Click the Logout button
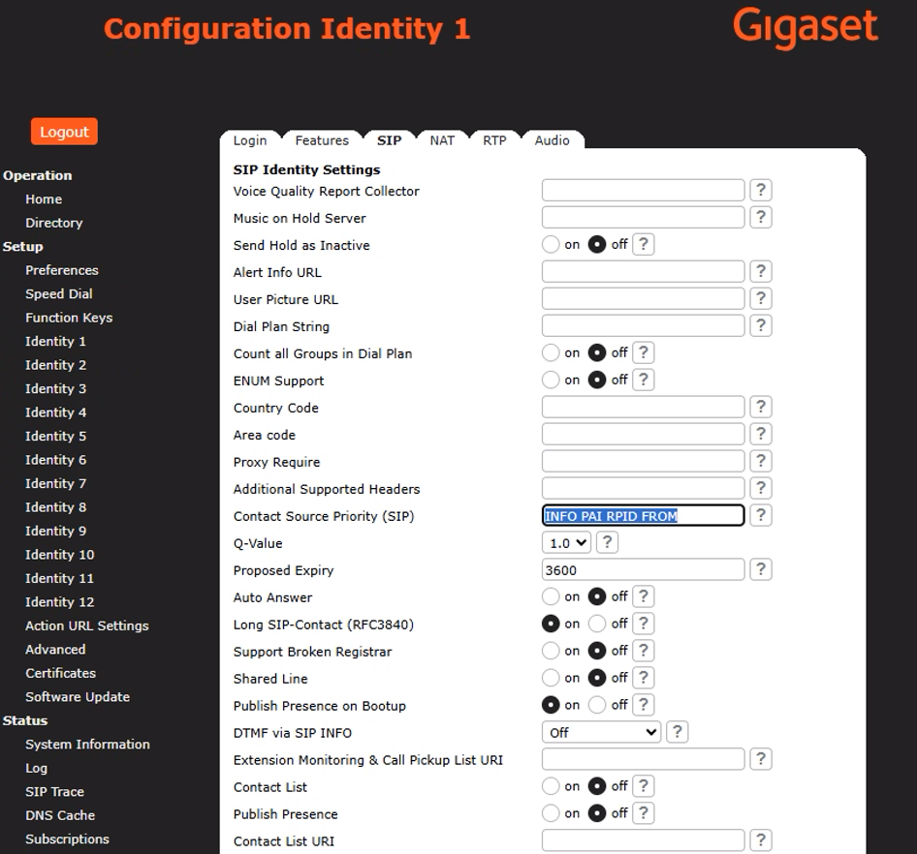 [64, 132]
